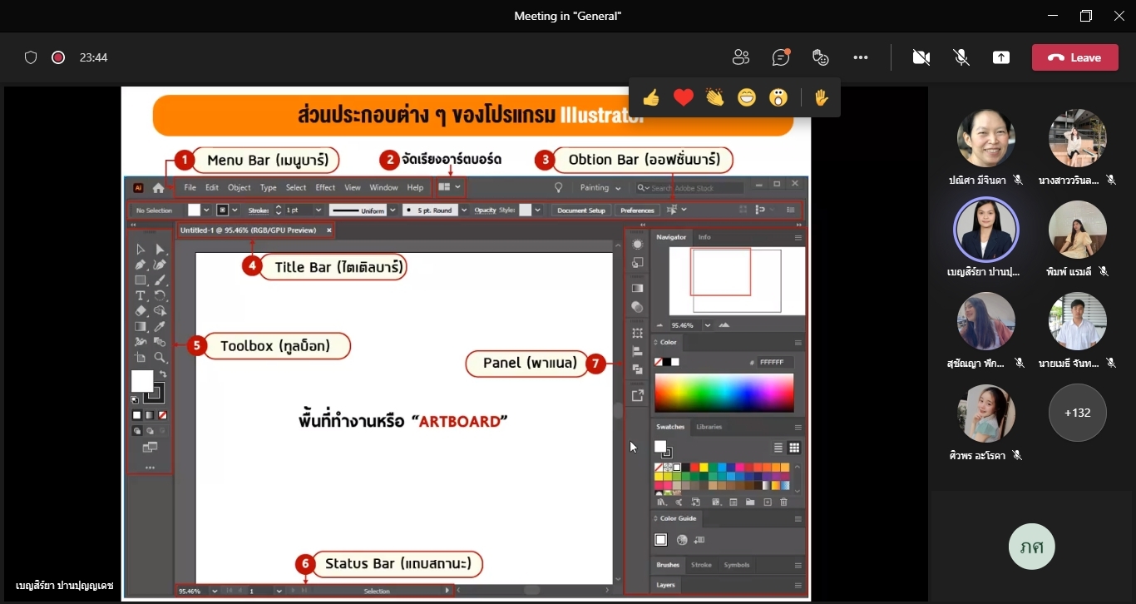Click the Search Adobe Stock field
The image size is (1136, 604).
[x=689, y=188]
